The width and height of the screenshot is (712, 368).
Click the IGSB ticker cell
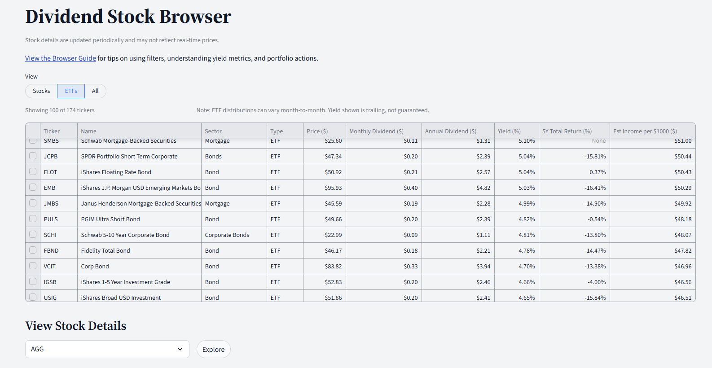(59, 282)
